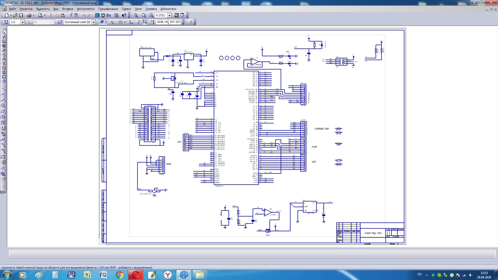Select the Rectangle tool in the left toolbar

(3, 157)
